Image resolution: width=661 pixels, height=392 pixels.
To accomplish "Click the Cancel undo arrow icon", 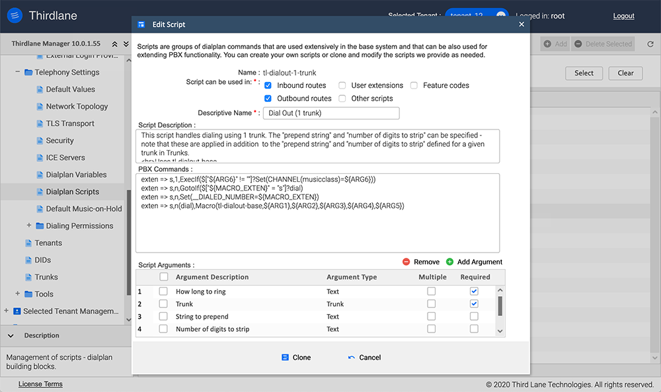I will [351, 358].
